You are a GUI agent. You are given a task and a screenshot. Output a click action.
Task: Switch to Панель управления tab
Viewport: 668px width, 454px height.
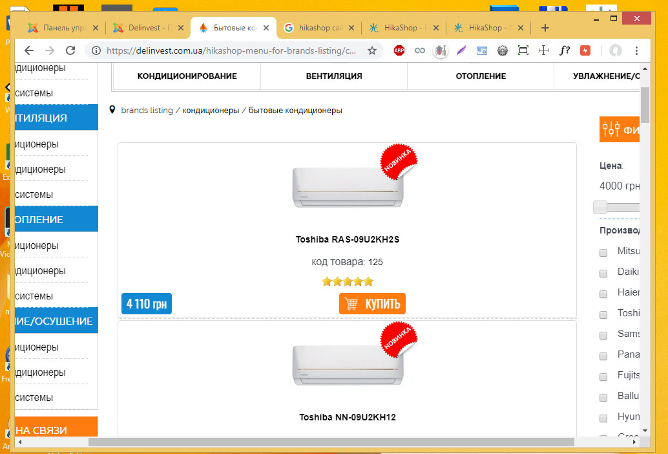point(63,28)
